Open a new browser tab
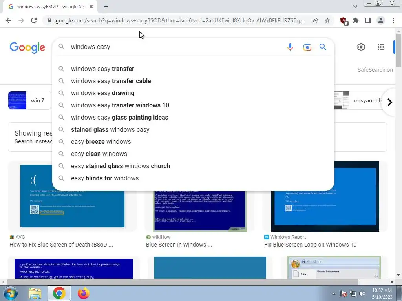The width and height of the screenshot is (402, 301). click(106, 7)
